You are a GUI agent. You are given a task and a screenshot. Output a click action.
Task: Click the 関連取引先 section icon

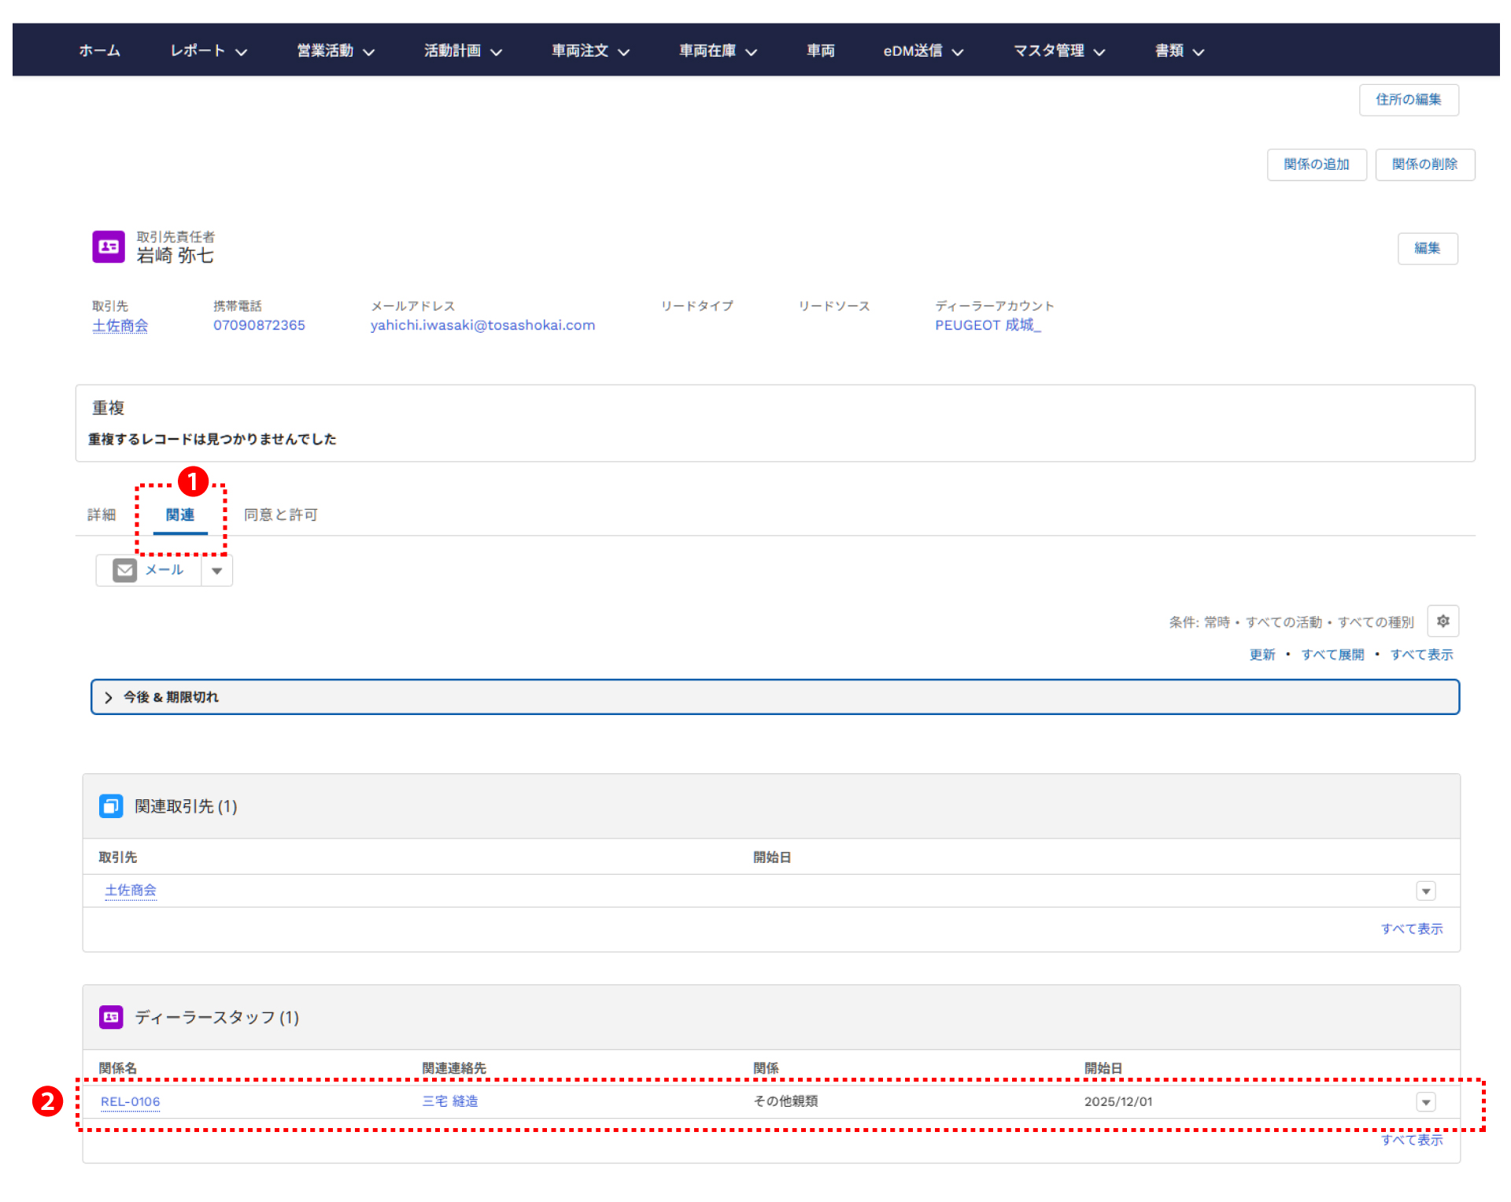(111, 806)
